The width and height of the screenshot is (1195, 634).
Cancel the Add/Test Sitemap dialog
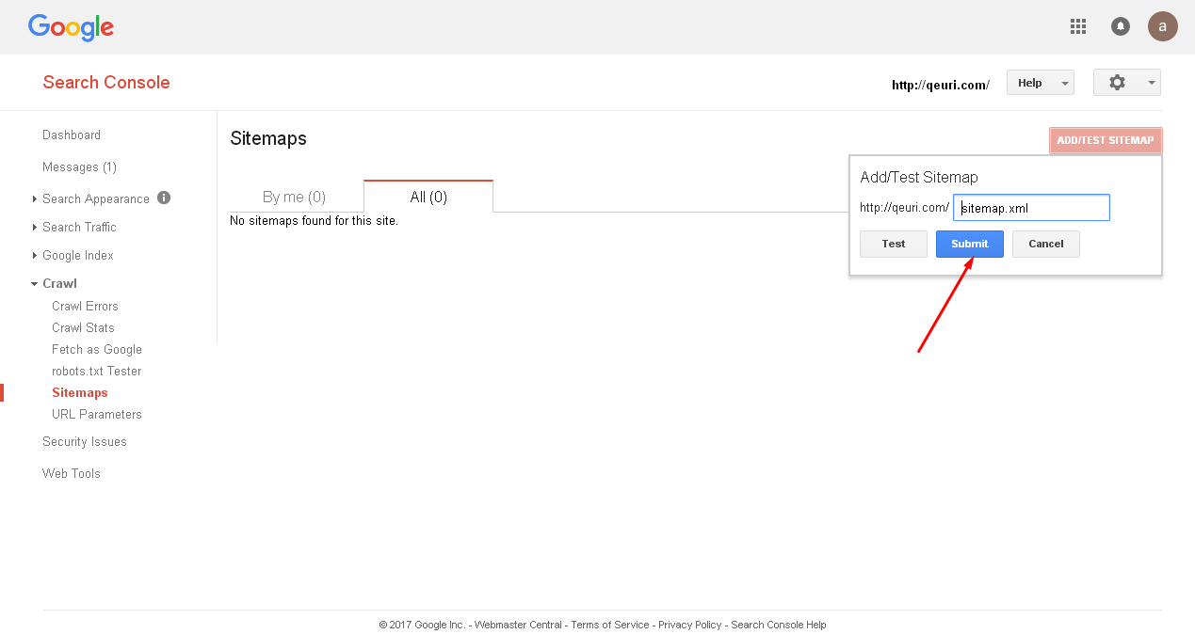click(x=1046, y=244)
